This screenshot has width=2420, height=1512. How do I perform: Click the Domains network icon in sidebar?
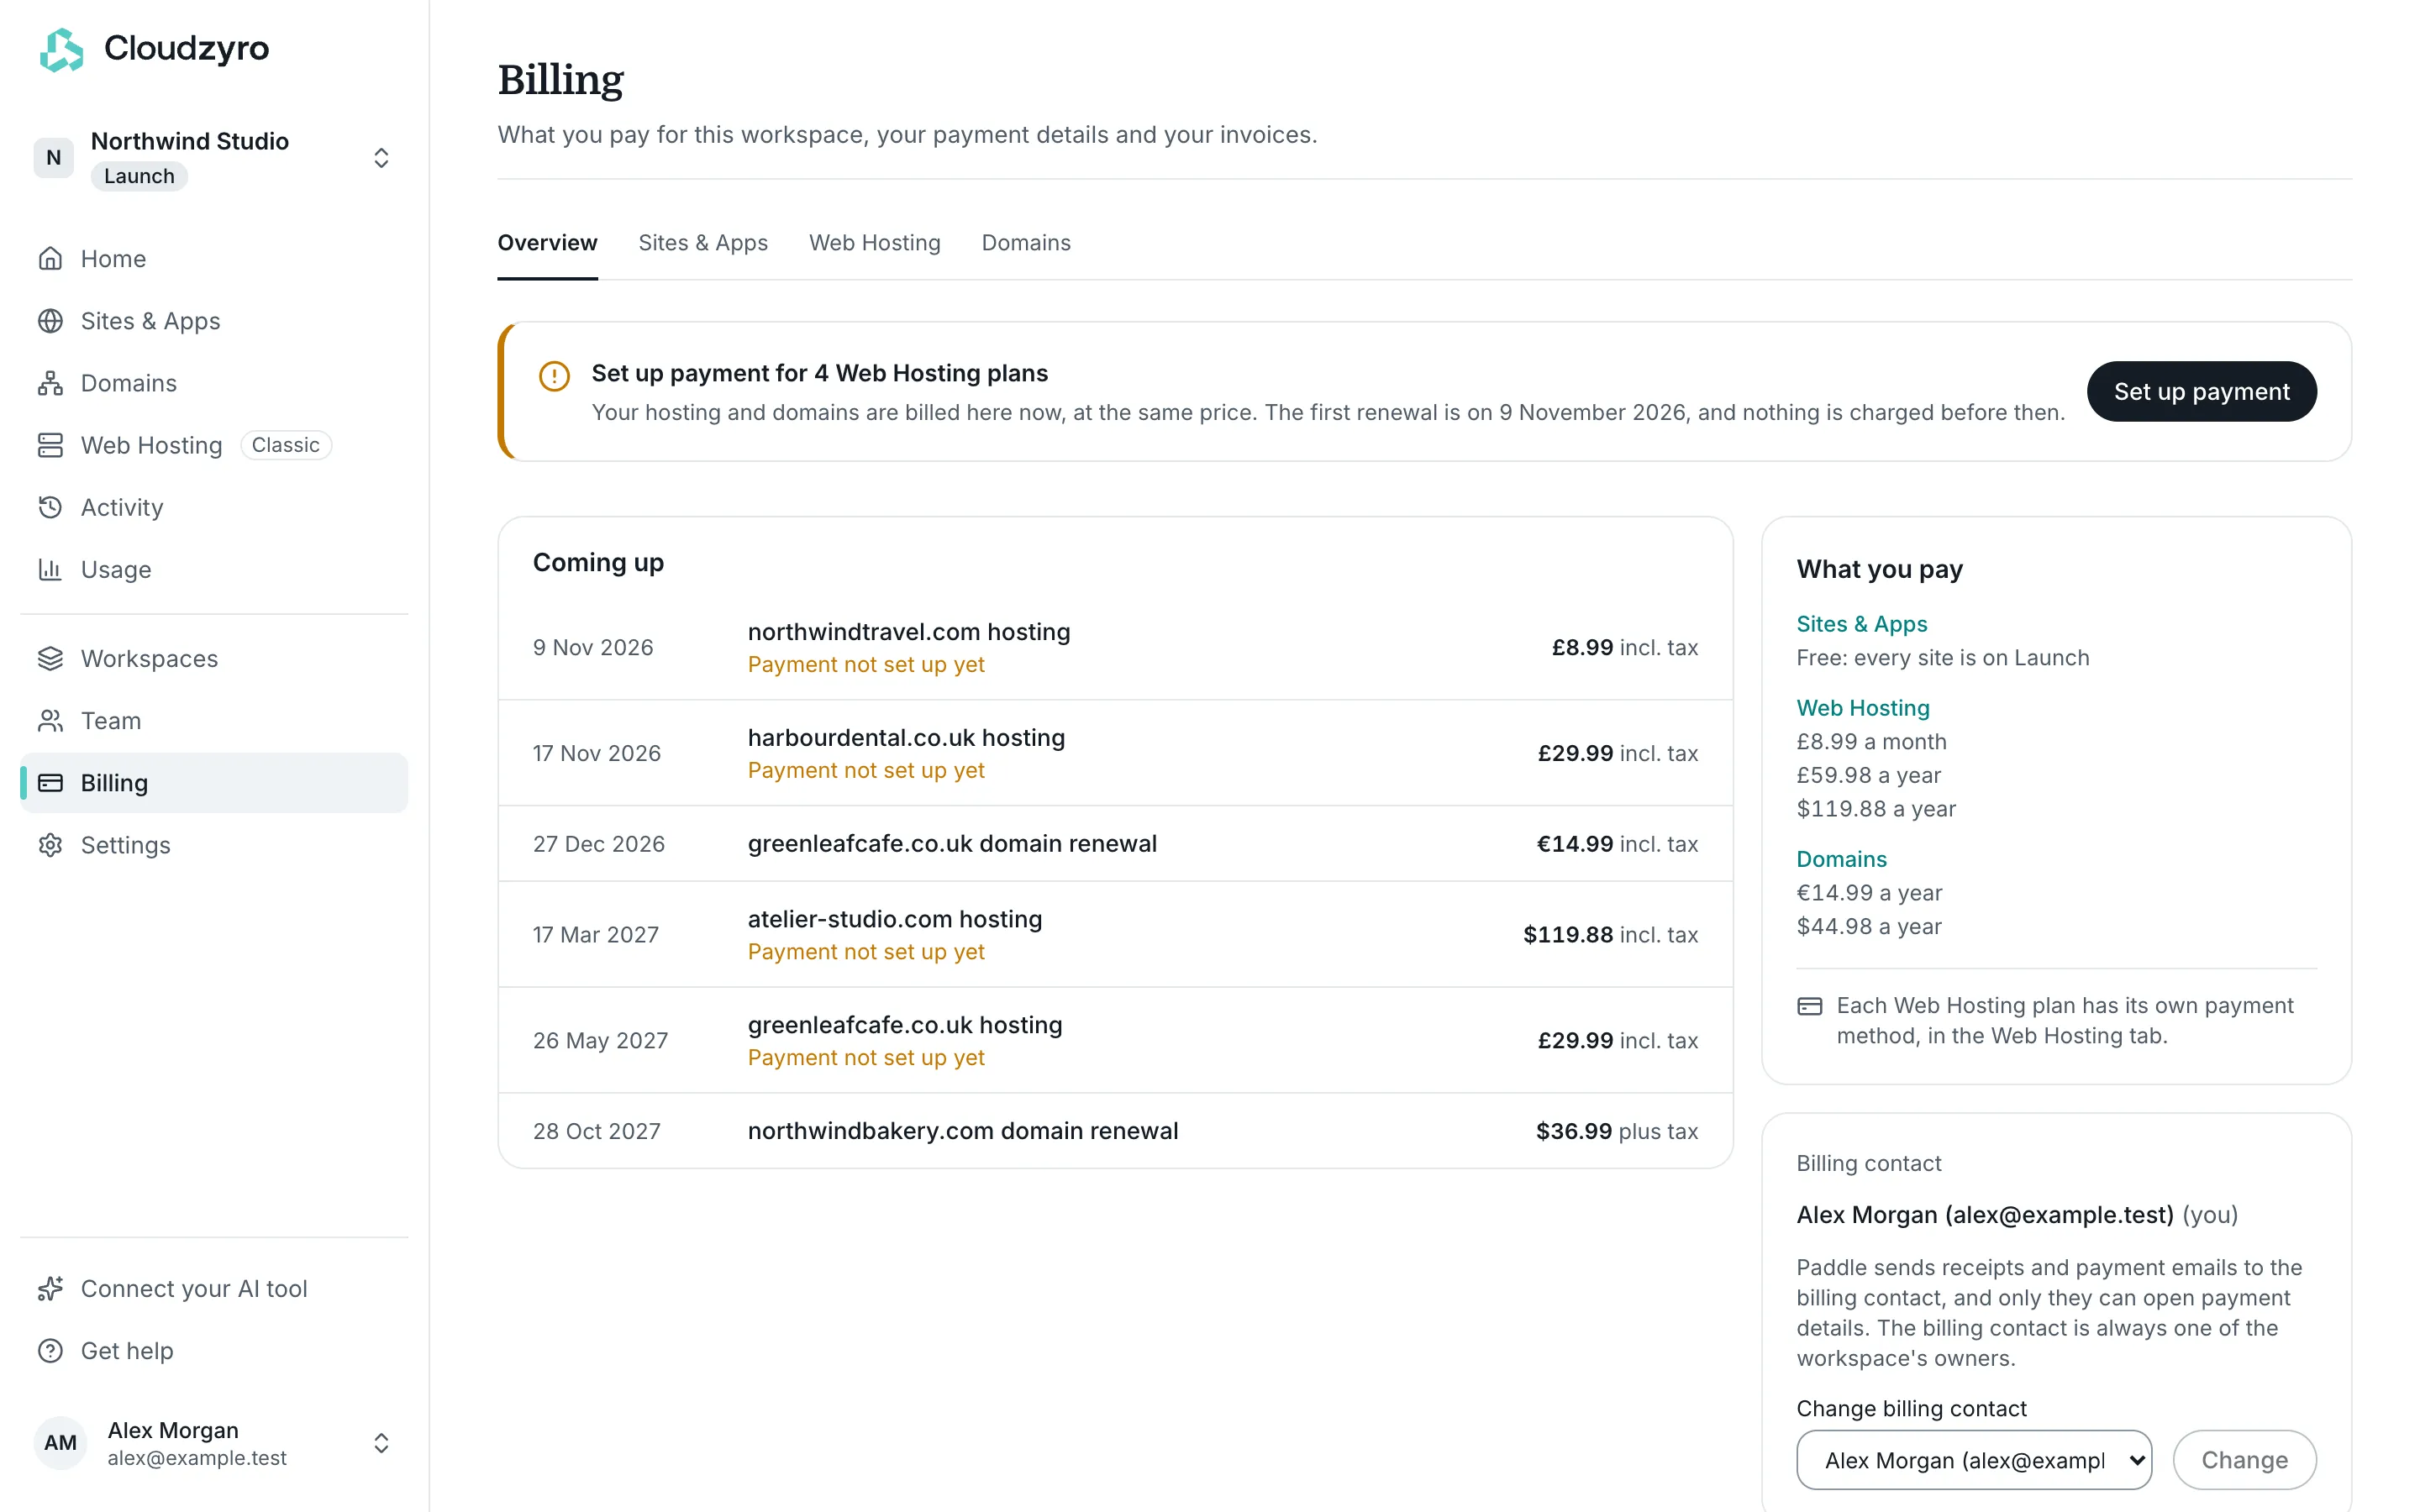(50, 383)
